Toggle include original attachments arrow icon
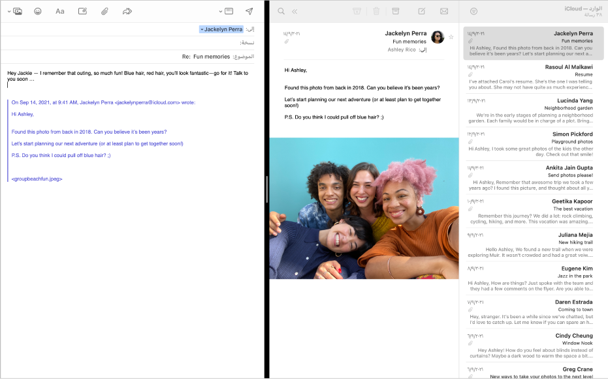 coord(127,11)
